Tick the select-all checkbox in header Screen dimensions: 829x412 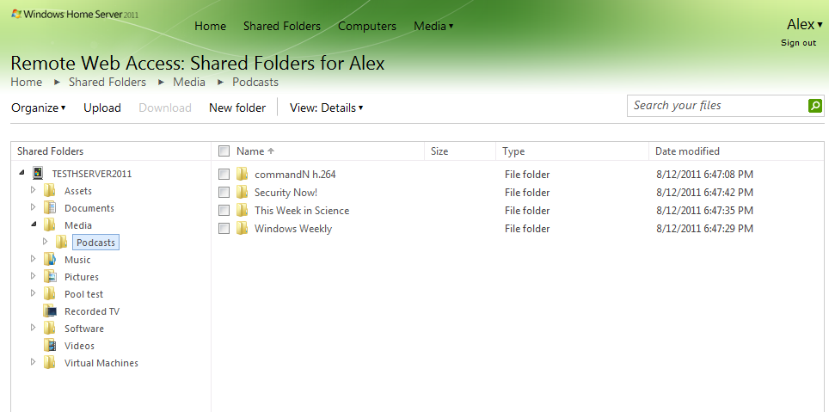[x=224, y=151]
